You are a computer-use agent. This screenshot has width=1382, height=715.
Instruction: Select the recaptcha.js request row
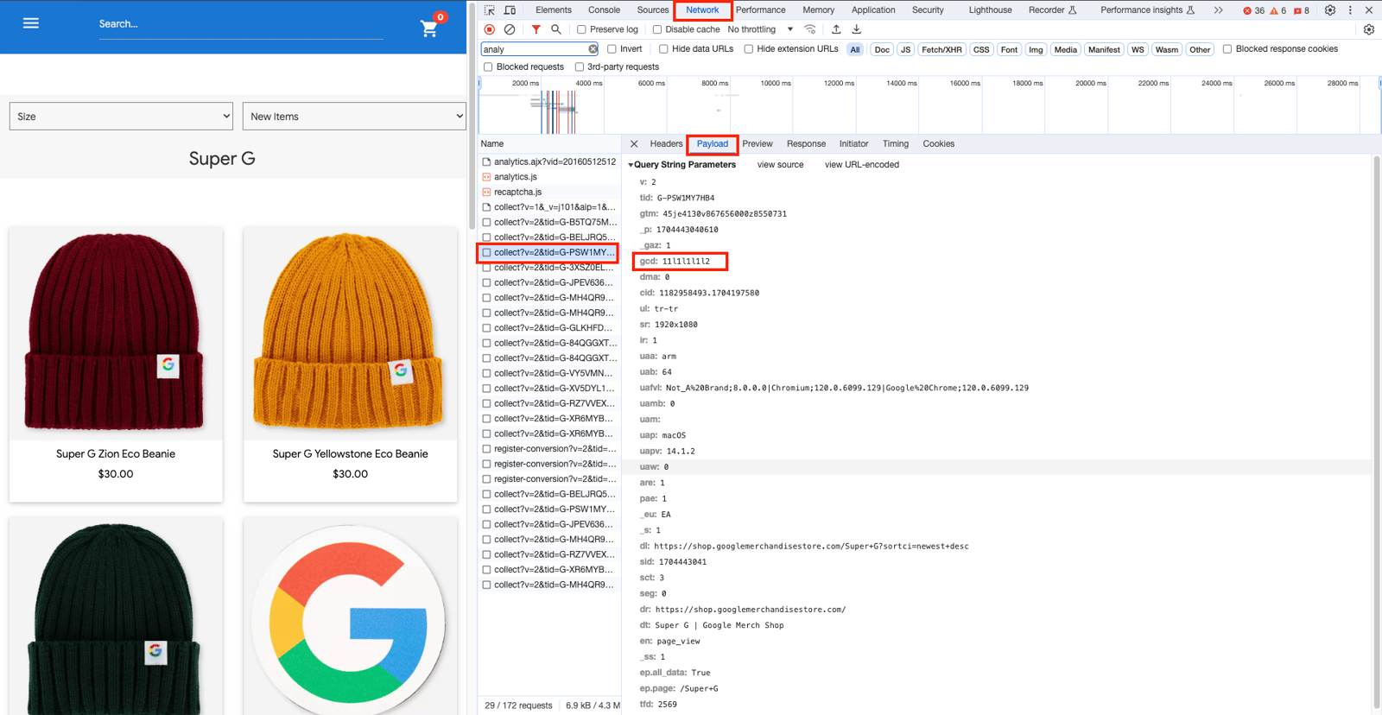click(548, 192)
